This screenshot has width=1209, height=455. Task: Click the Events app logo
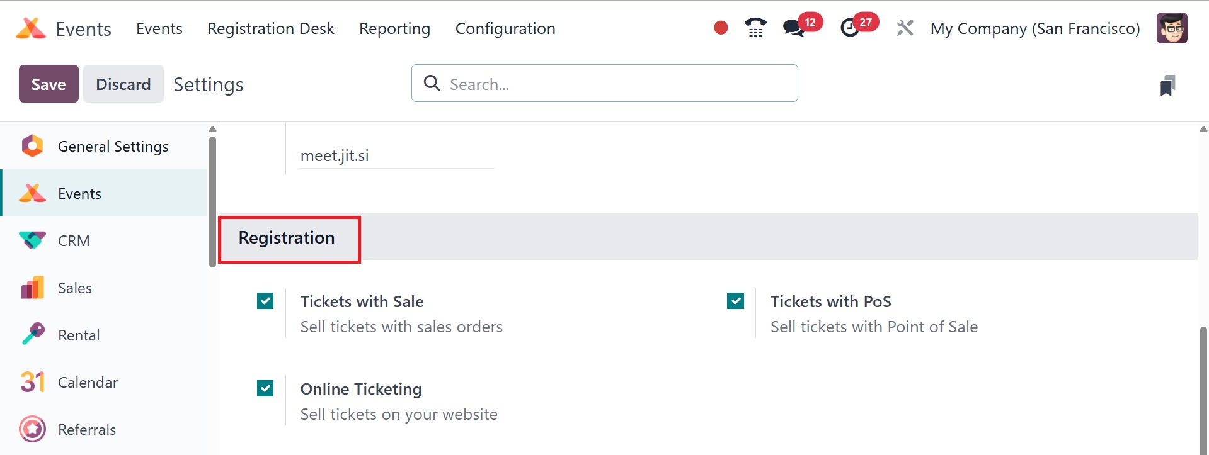(31, 28)
